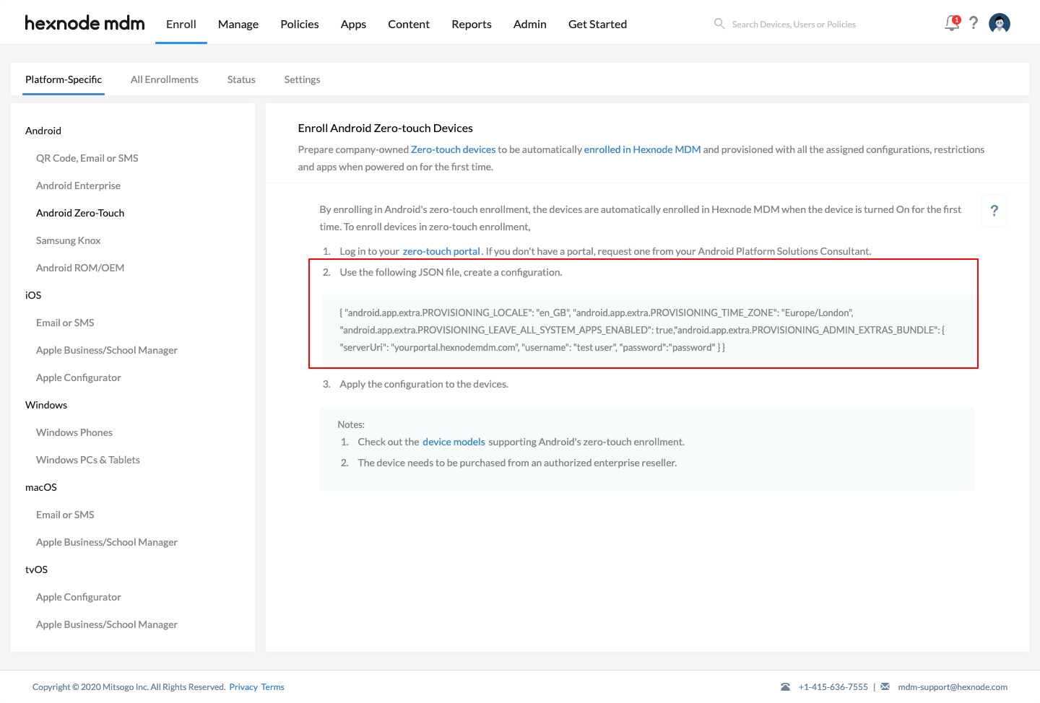The width and height of the screenshot is (1040, 703).
Task: Click the Android section heading
Action: point(43,131)
